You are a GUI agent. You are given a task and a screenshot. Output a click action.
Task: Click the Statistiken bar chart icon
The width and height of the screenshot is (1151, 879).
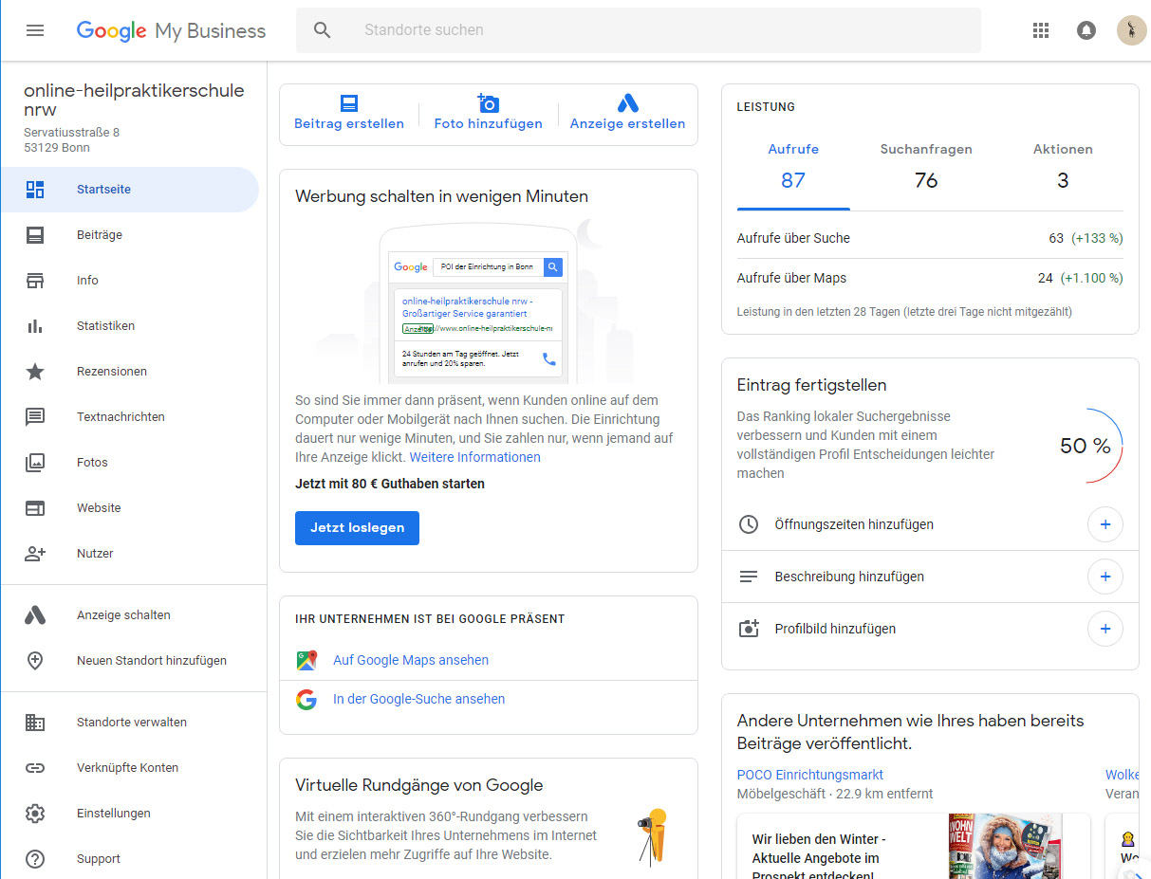[35, 326]
